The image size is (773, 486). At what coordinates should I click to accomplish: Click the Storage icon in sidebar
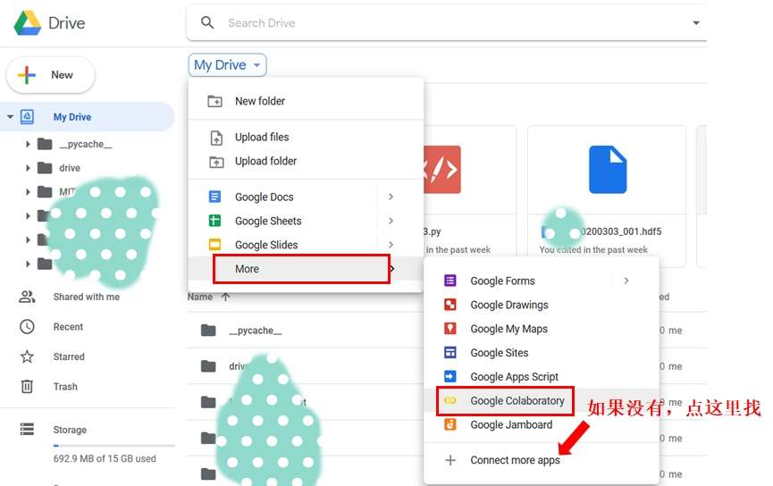27,430
